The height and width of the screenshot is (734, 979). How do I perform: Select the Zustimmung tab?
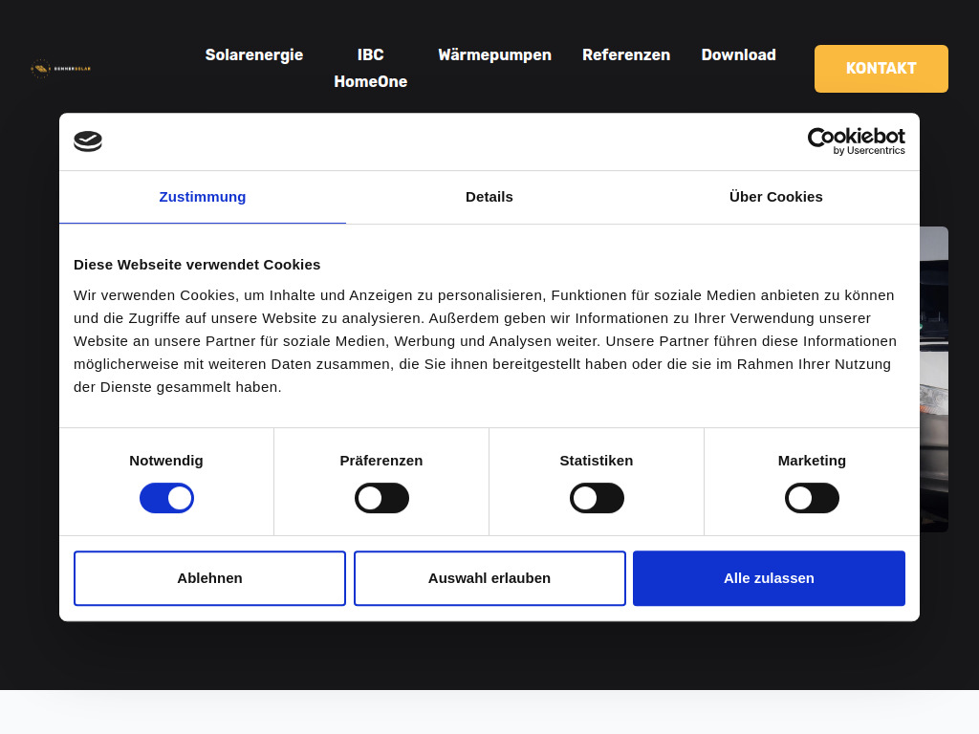(203, 197)
